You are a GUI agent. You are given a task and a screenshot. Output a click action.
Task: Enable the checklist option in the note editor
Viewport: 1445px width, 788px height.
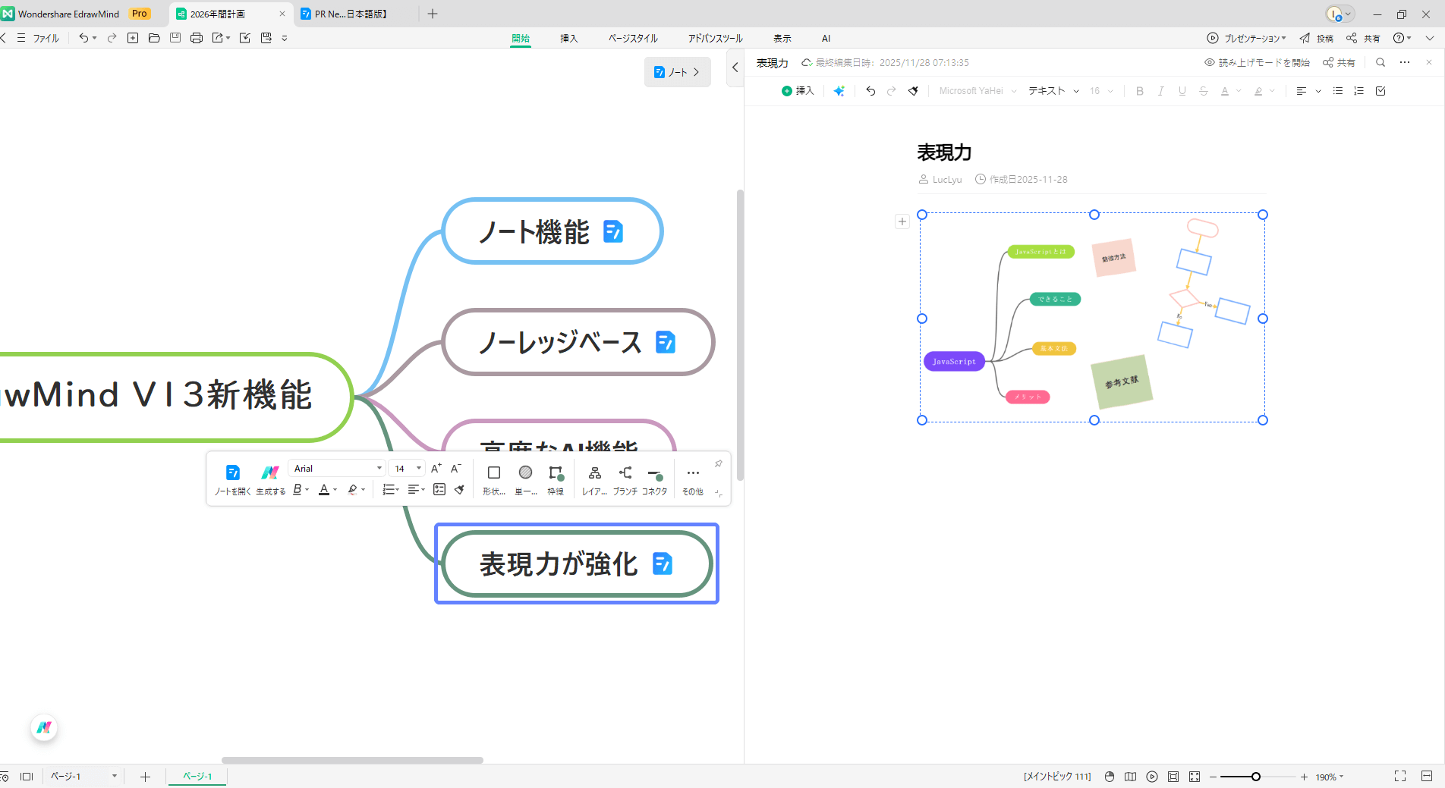[x=1380, y=90]
